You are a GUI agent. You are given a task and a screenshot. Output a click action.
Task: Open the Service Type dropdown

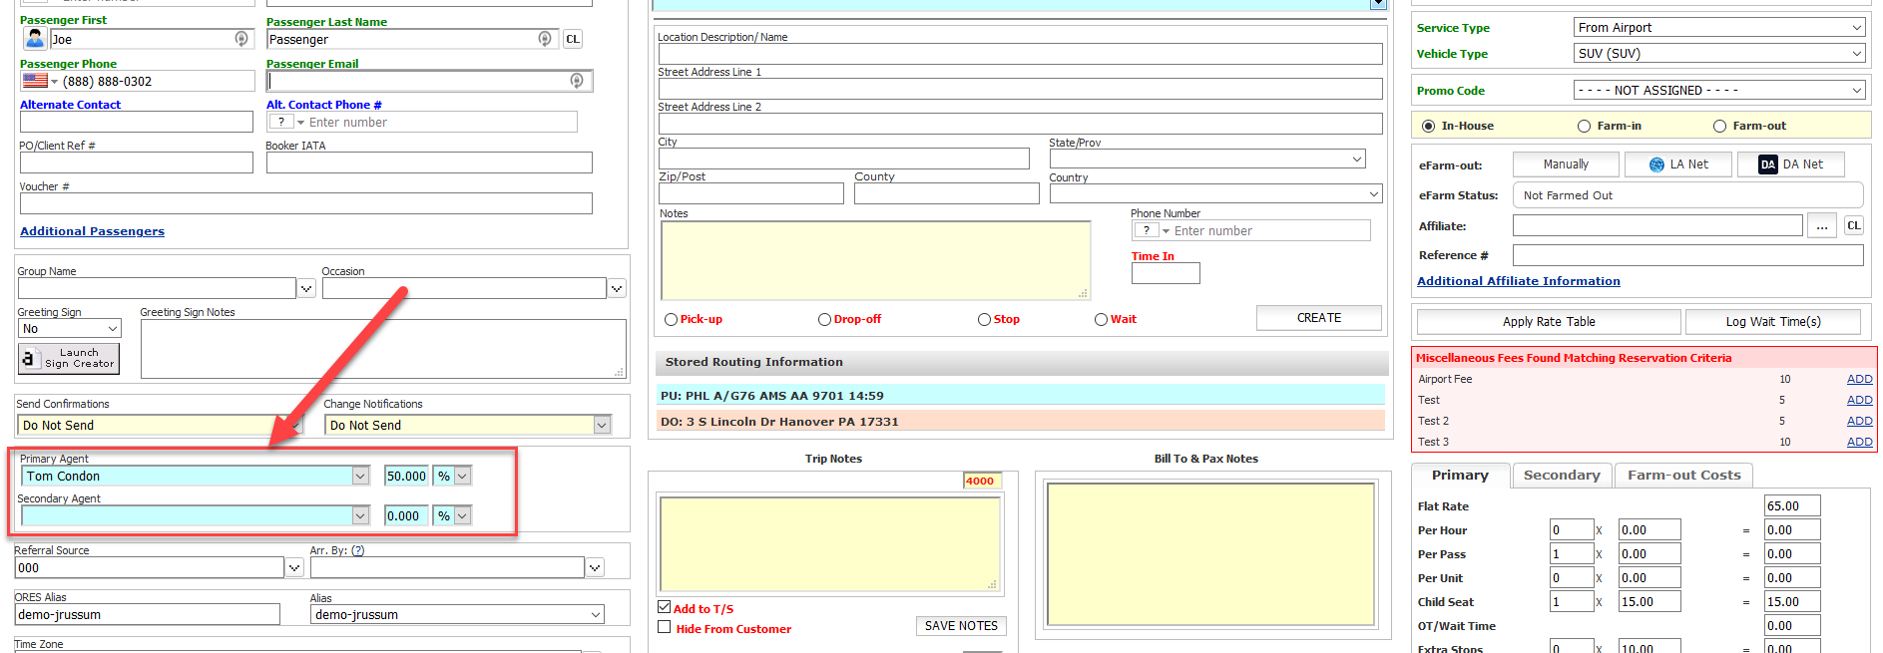pos(1719,28)
